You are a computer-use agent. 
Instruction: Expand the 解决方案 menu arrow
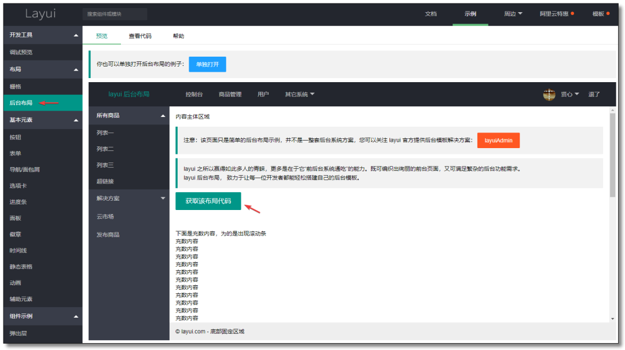point(163,198)
